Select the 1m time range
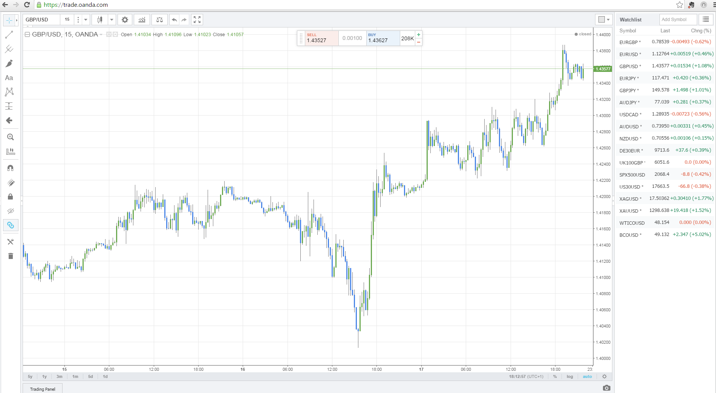The width and height of the screenshot is (716, 393). (75, 376)
